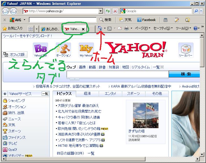The image size is (206, 163).
Task: Click the red Stop loading icon
Action: tap(115, 11)
